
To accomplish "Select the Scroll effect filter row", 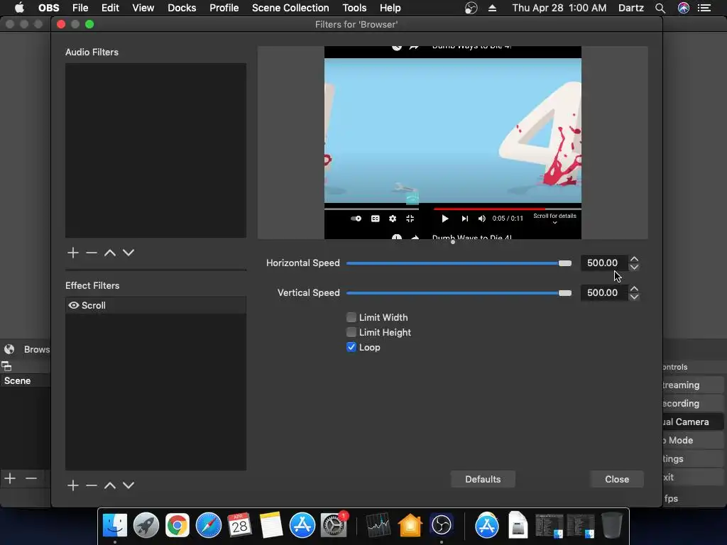I will coord(155,305).
